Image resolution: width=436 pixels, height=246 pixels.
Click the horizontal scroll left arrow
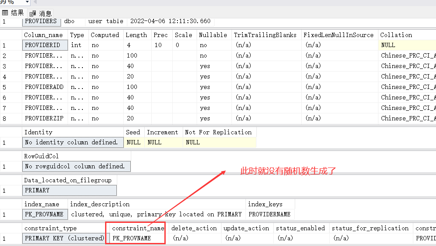(35, 2)
